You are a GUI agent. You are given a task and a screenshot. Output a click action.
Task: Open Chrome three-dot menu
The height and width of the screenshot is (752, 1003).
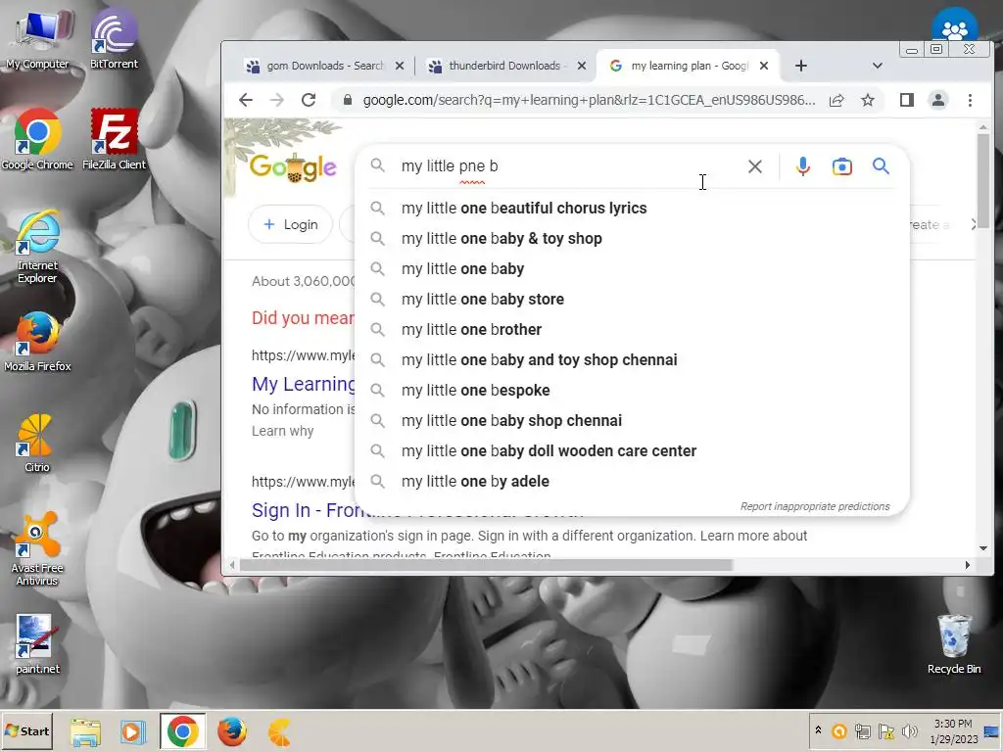click(970, 100)
